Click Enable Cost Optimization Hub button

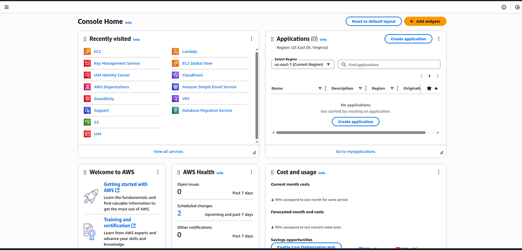click(306, 247)
